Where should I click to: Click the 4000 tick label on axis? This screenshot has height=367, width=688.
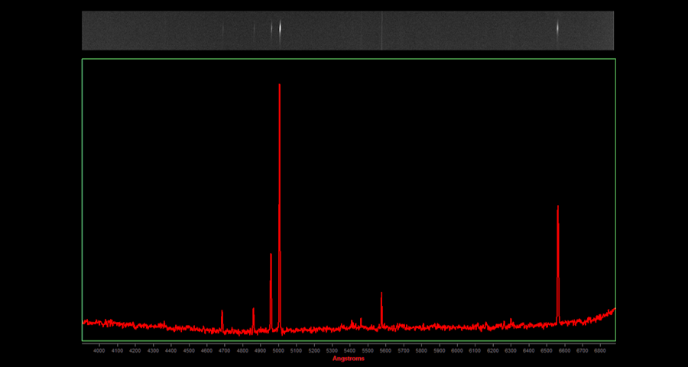[99, 351]
